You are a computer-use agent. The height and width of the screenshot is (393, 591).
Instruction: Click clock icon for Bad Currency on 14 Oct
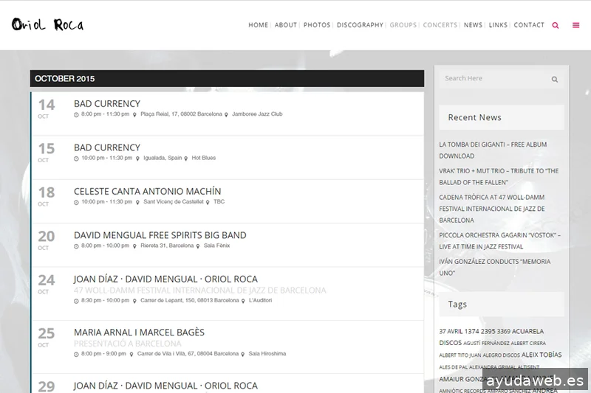pos(76,115)
